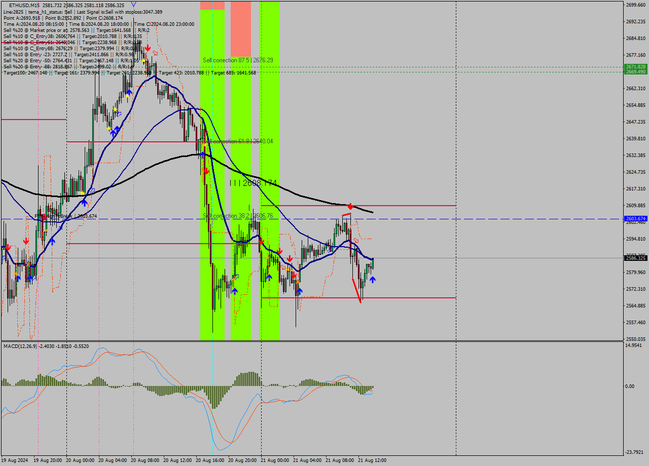649x466 pixels.
Task: Click the '20 Aug 00:00' time axis label
Action: click(x=81, y=460)
